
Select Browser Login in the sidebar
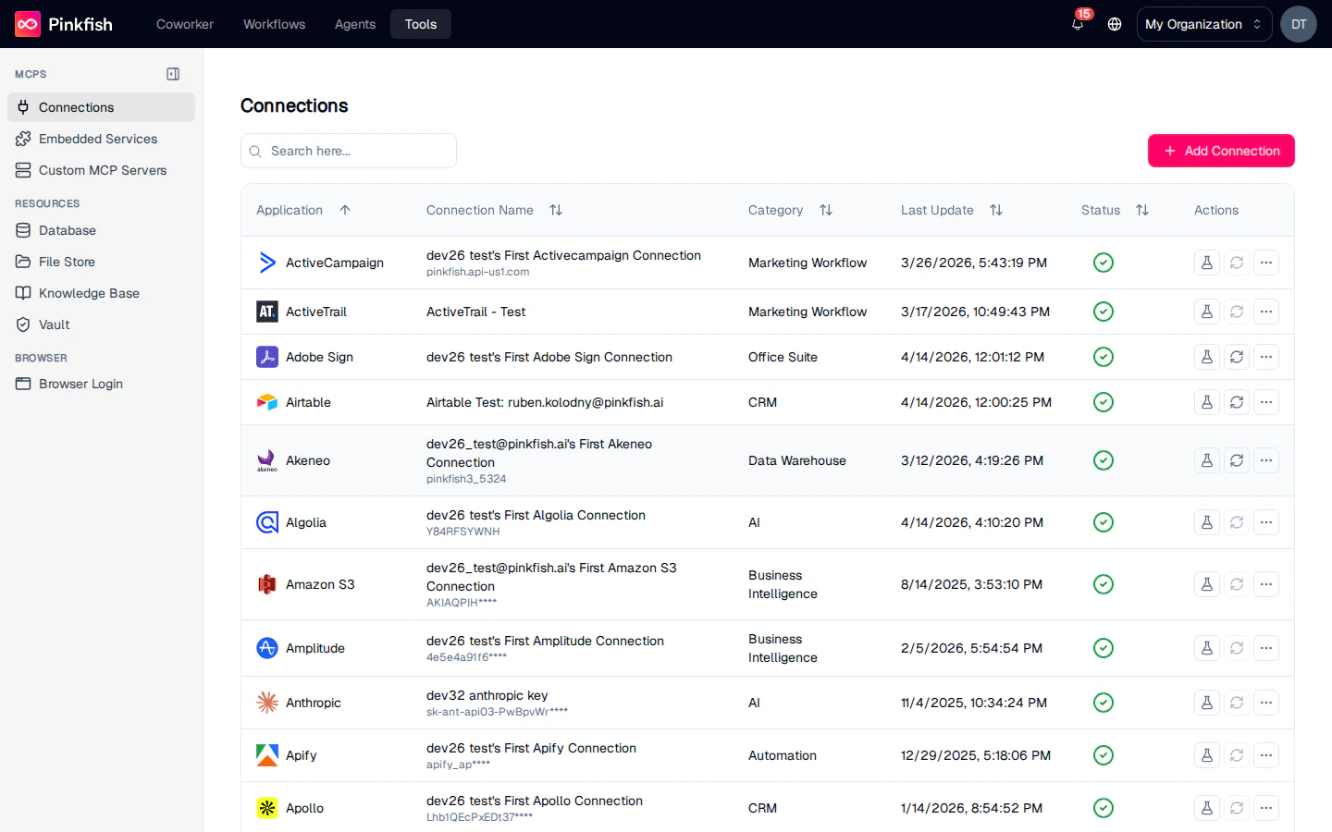80,384
